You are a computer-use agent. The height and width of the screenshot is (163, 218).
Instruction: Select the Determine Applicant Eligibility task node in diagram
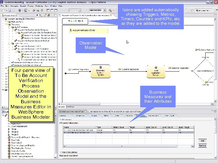coord(101,71)
